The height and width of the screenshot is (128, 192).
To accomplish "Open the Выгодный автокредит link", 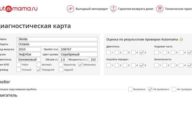I will 92,9.
